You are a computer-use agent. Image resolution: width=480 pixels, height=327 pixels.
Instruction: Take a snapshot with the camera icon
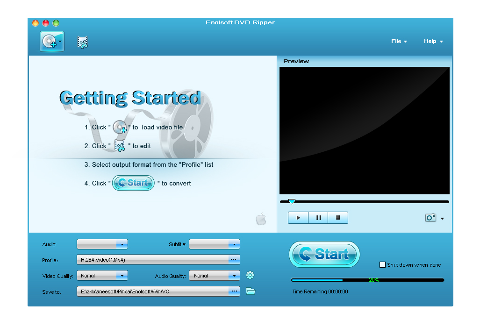[x=430, y=218]
